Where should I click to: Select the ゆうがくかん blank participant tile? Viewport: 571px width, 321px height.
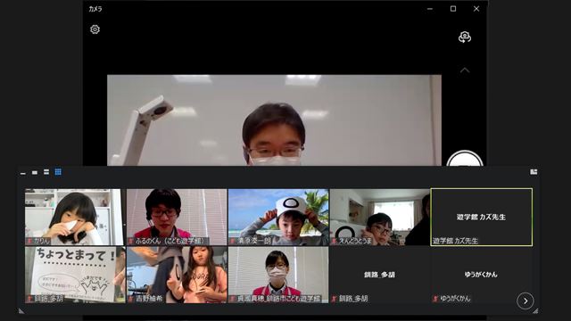pyautogui.click(x=482, y=275)
